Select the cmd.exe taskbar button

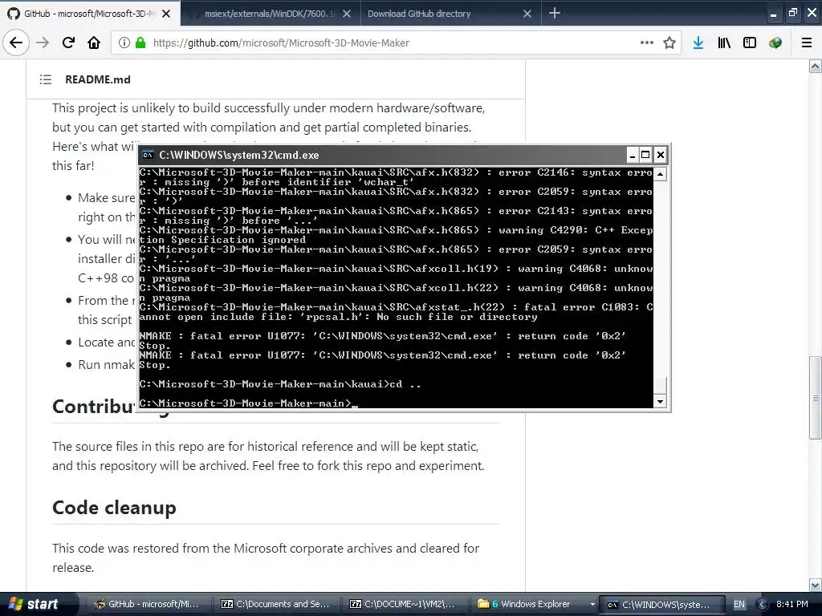coord(661,604)
